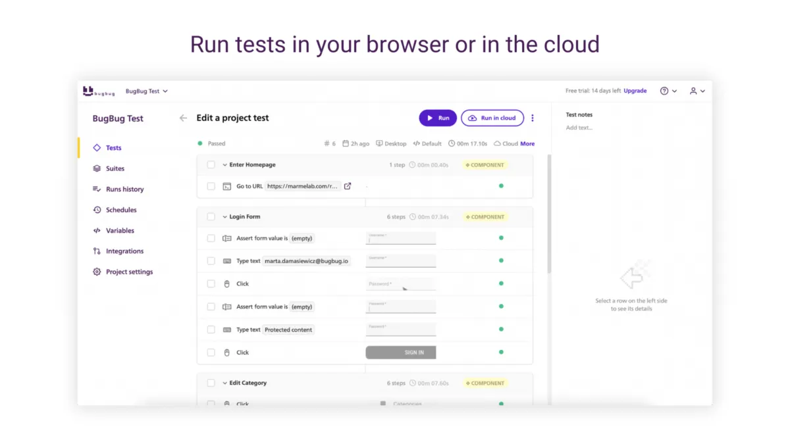The image size is (790, 444).
Task: Click the Test notes heading
Action: 579,114
